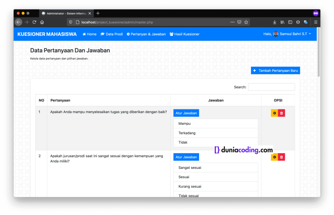Open the page actions ellipsis menu
The width and height of the screenshot is (334, 215).
pyautogui.click(x=232, y=22)
